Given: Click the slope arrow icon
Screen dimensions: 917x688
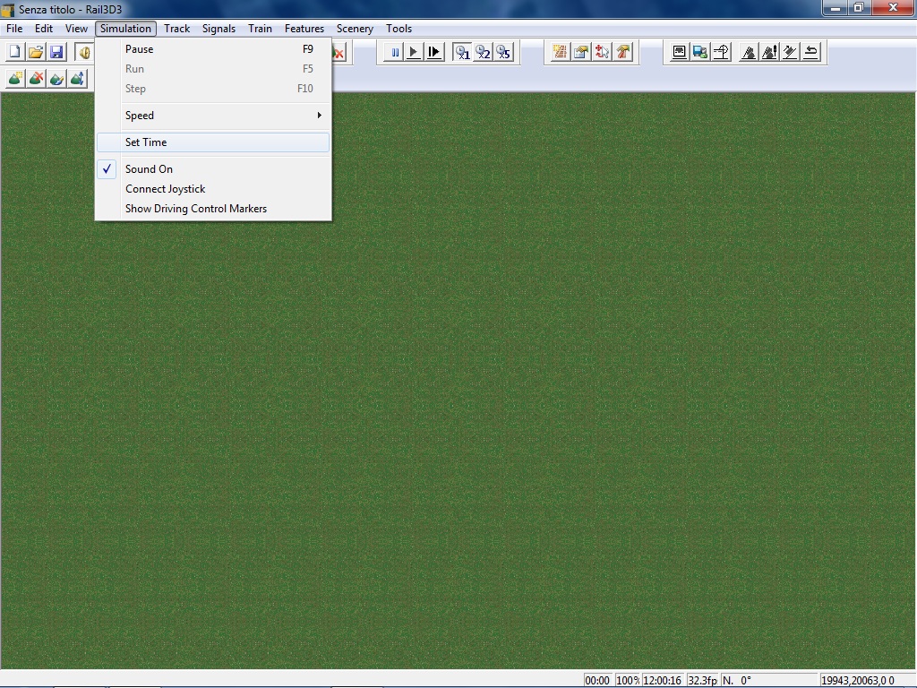Looking at the screenshot, I should click(790, 52).
